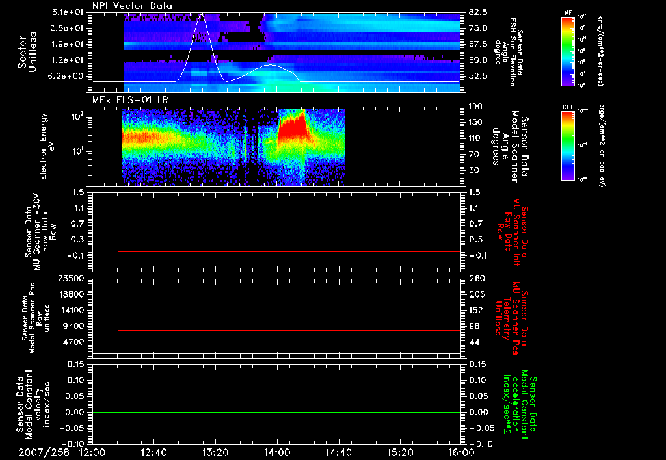Click the 'cnts/(cm**2-sr-sec)' units label
666x460 pixels.
click(x=600, y=51)
